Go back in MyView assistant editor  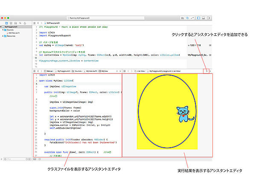tap(38, 71)
